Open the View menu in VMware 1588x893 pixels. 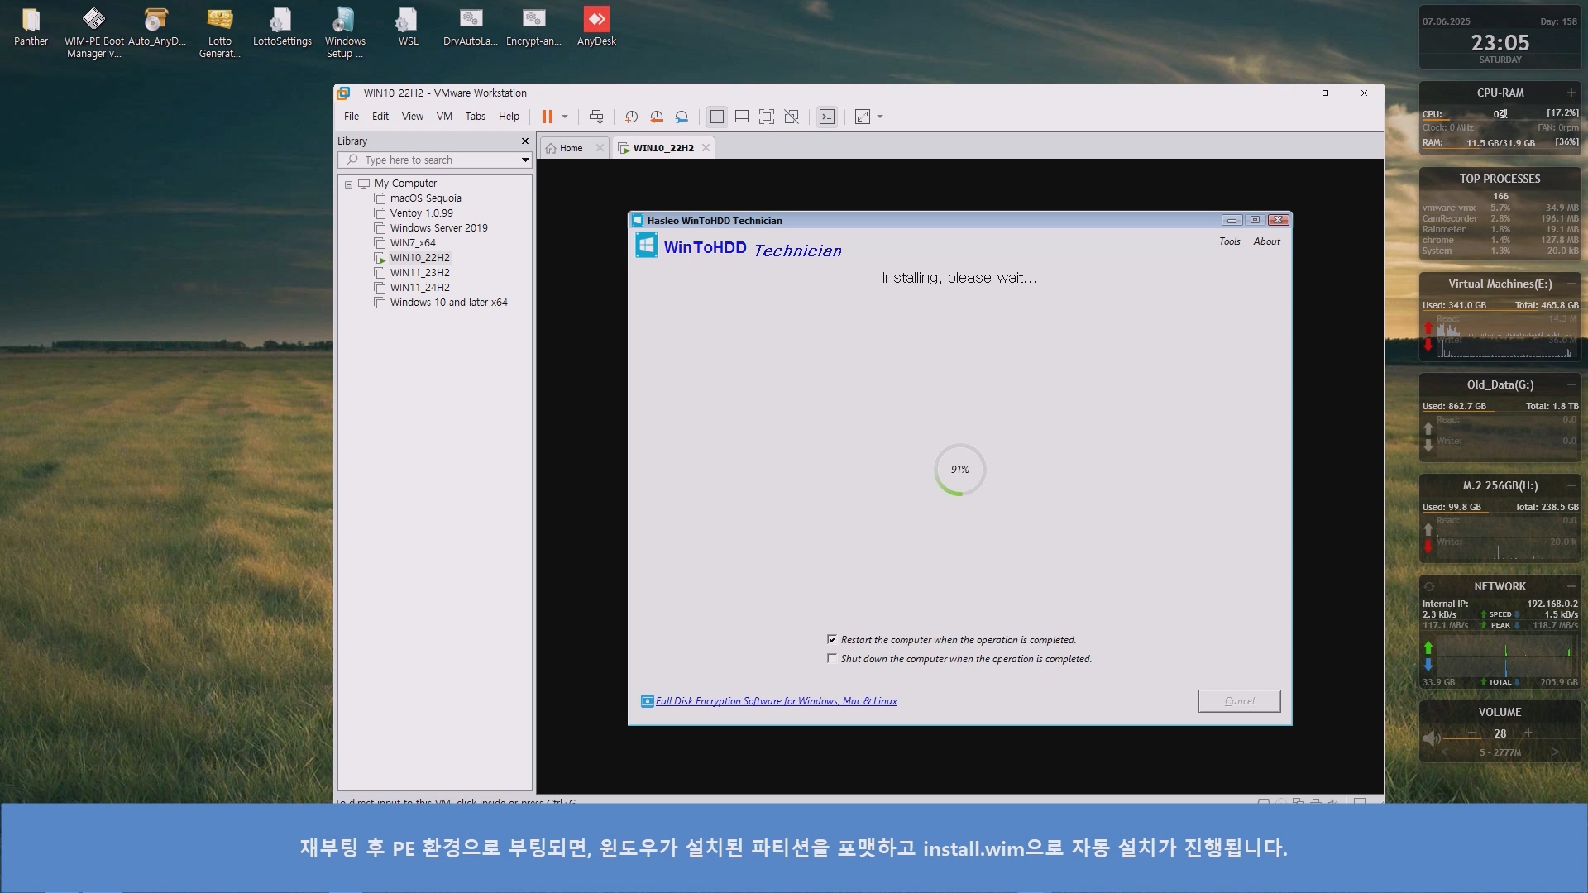coord(413,117)
